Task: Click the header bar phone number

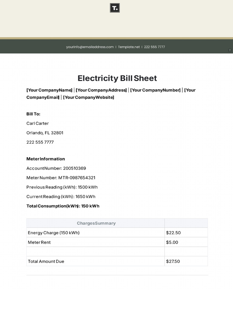Action: pyautogui.click(x=154, y=47)
